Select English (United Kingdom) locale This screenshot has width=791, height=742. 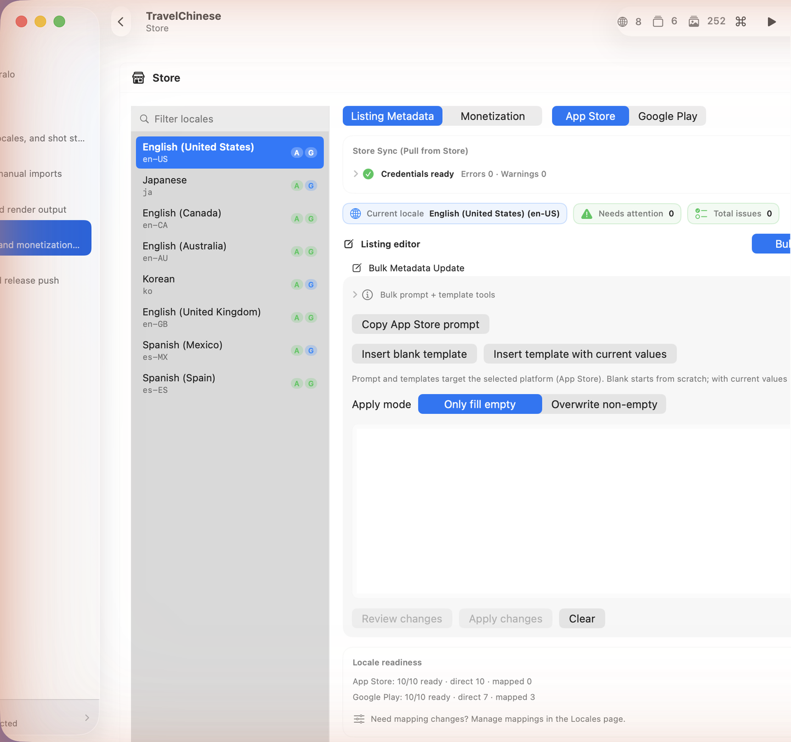click(230, 317)
